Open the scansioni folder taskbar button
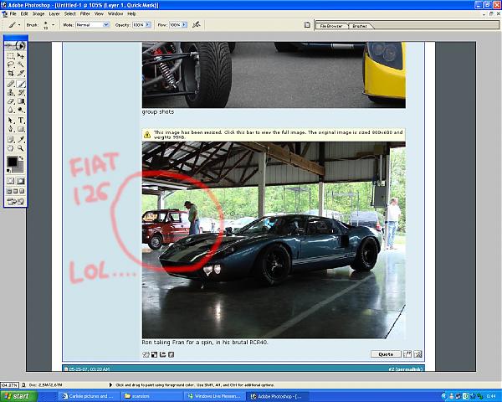The image size is (502, 402). click(151, 396)
